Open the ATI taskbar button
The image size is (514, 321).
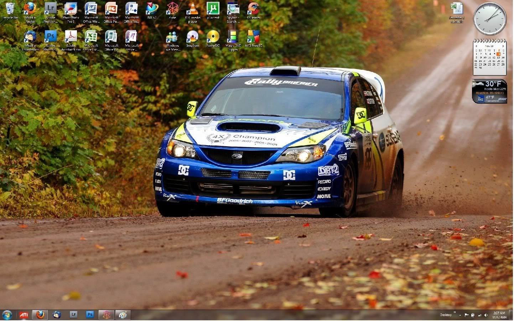tap(24, 315)
